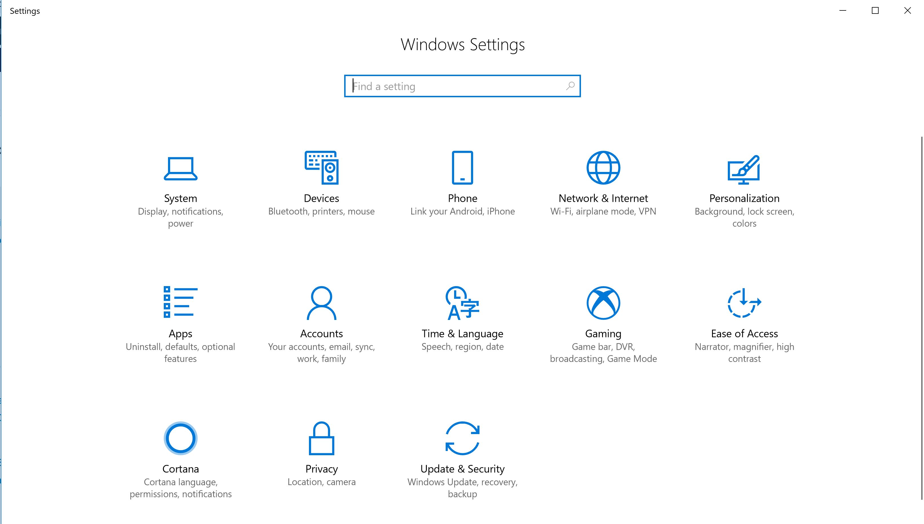
Task: Open the Ease of Access icon
Action: [744, 303]
